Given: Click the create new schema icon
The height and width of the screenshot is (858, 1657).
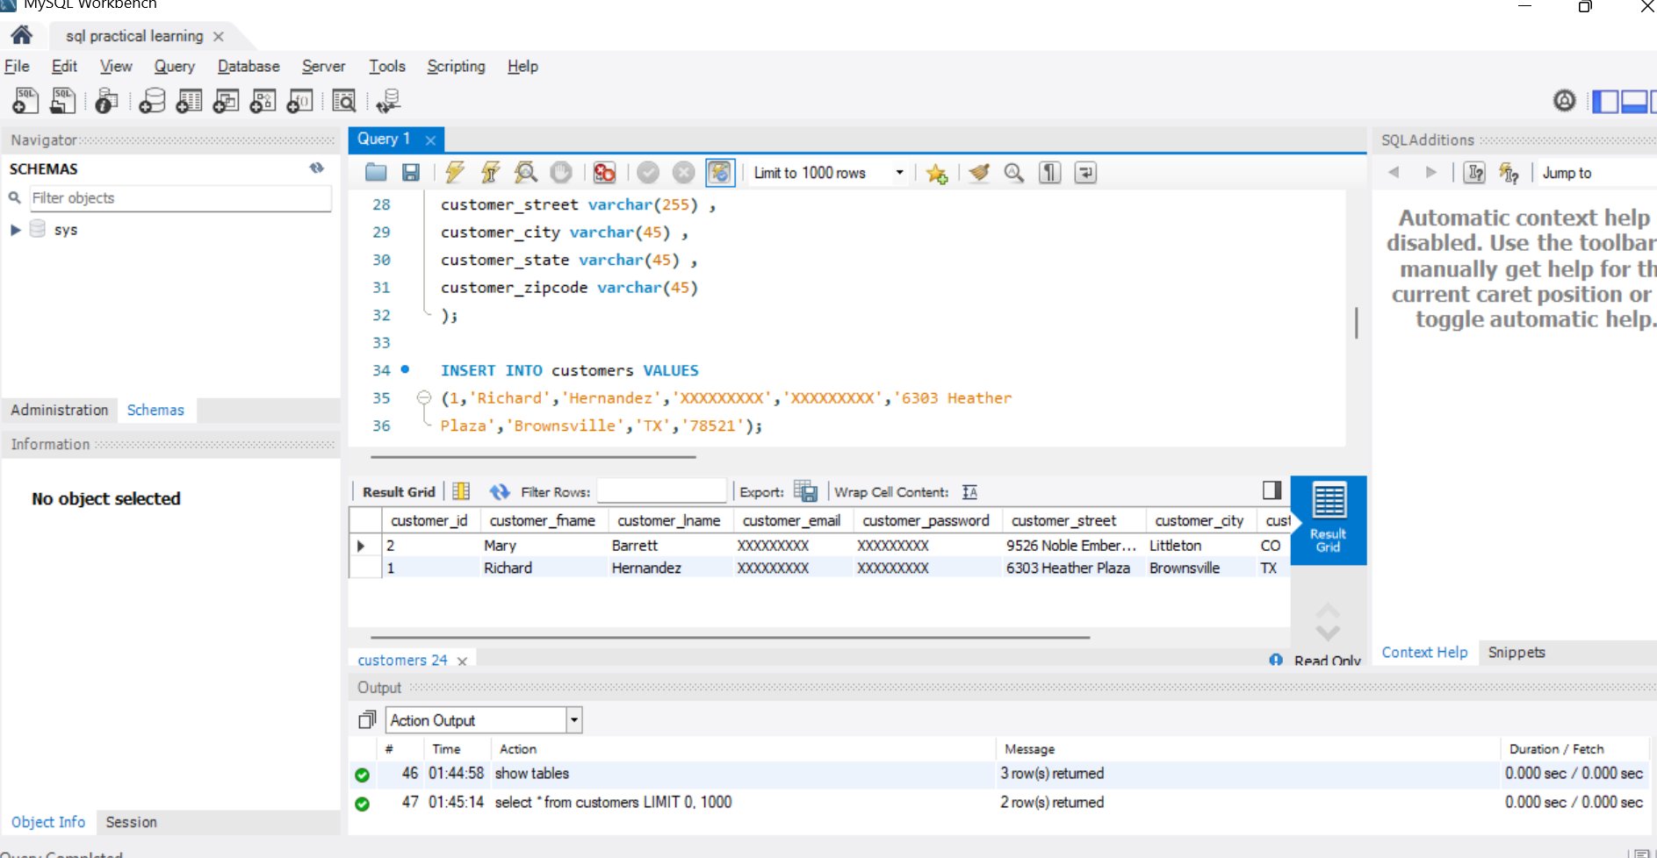Looking at the screenshot, I should (152, 102).
